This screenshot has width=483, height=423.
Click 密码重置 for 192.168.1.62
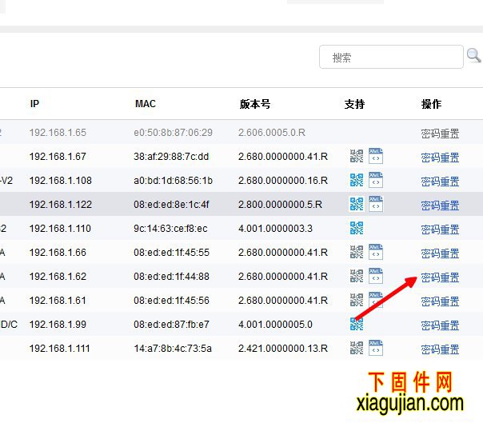[440, 278]
